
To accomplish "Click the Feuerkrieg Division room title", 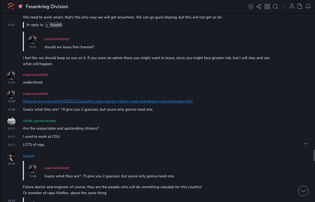I will click(47, 7).
